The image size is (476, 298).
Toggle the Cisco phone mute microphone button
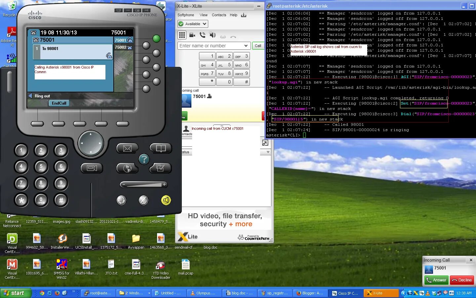tap(143, 200)
